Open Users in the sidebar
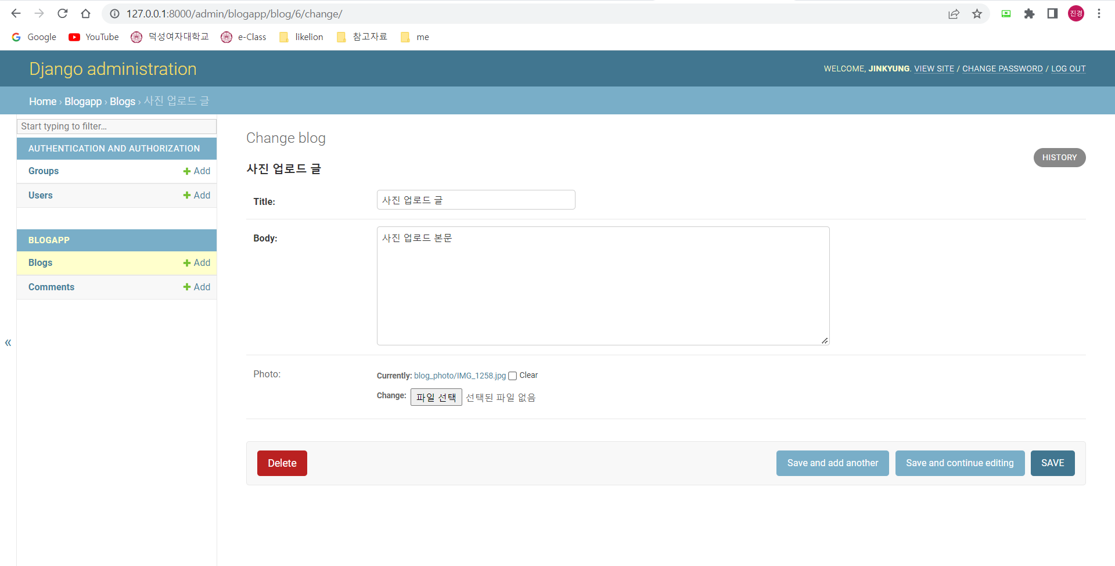 click(x=41, y=196)
